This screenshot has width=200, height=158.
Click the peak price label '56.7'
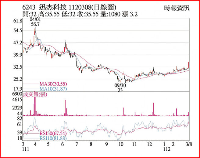click(x=35, y=24)
